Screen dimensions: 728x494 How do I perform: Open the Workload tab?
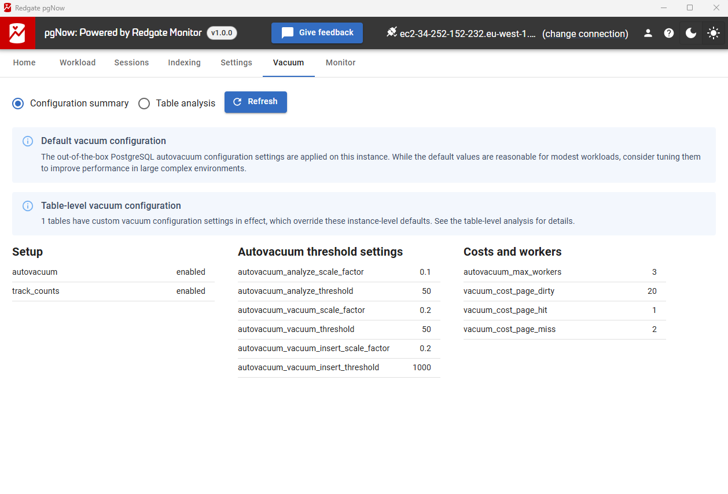point(78,62)
